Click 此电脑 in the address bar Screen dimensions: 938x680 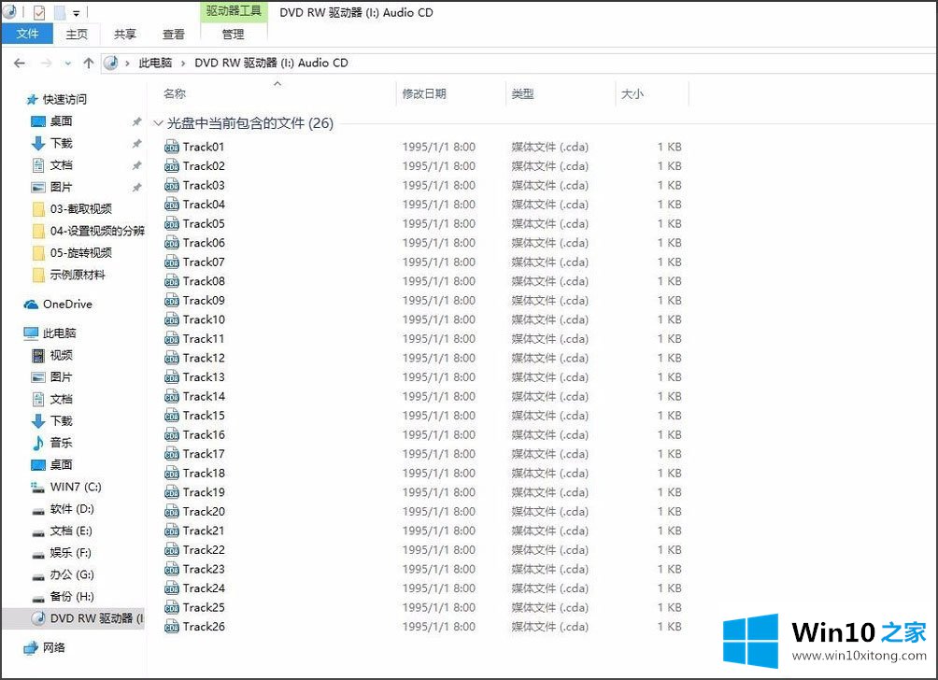(x=155, y=64)
